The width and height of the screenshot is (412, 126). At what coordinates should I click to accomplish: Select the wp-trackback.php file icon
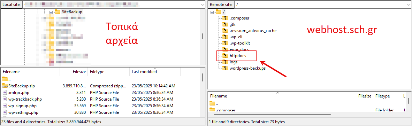5,99
